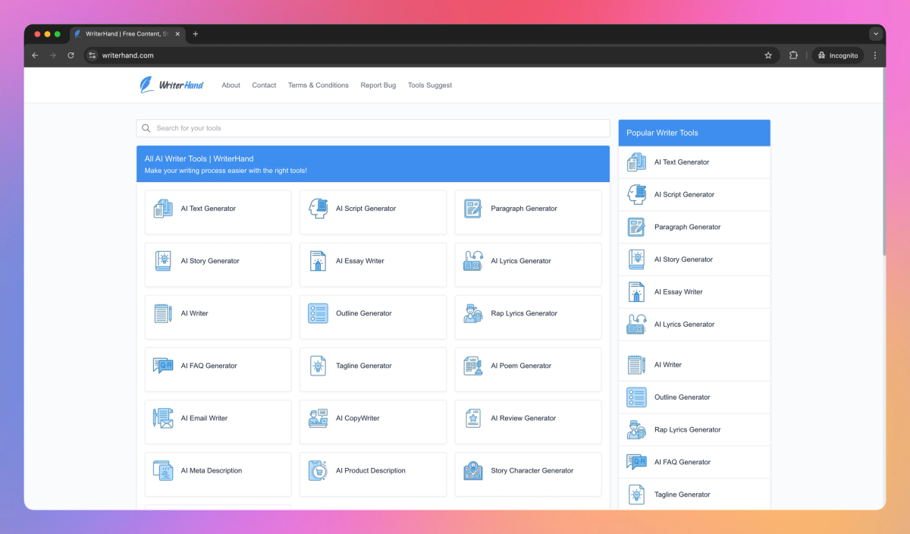Click sidebar AI Essay Writer icon
The height and width of the screenshot is (534, 910).
[636, 292]
